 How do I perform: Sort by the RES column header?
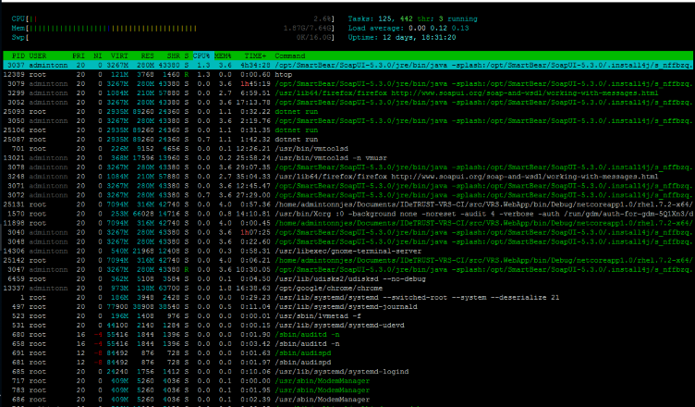[x=147, y=55]
